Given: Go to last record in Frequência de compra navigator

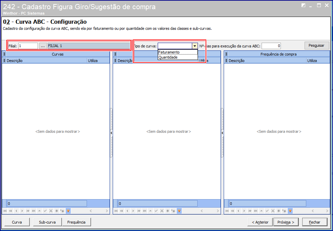Looking at the screenshot, I should coord(256,211).
